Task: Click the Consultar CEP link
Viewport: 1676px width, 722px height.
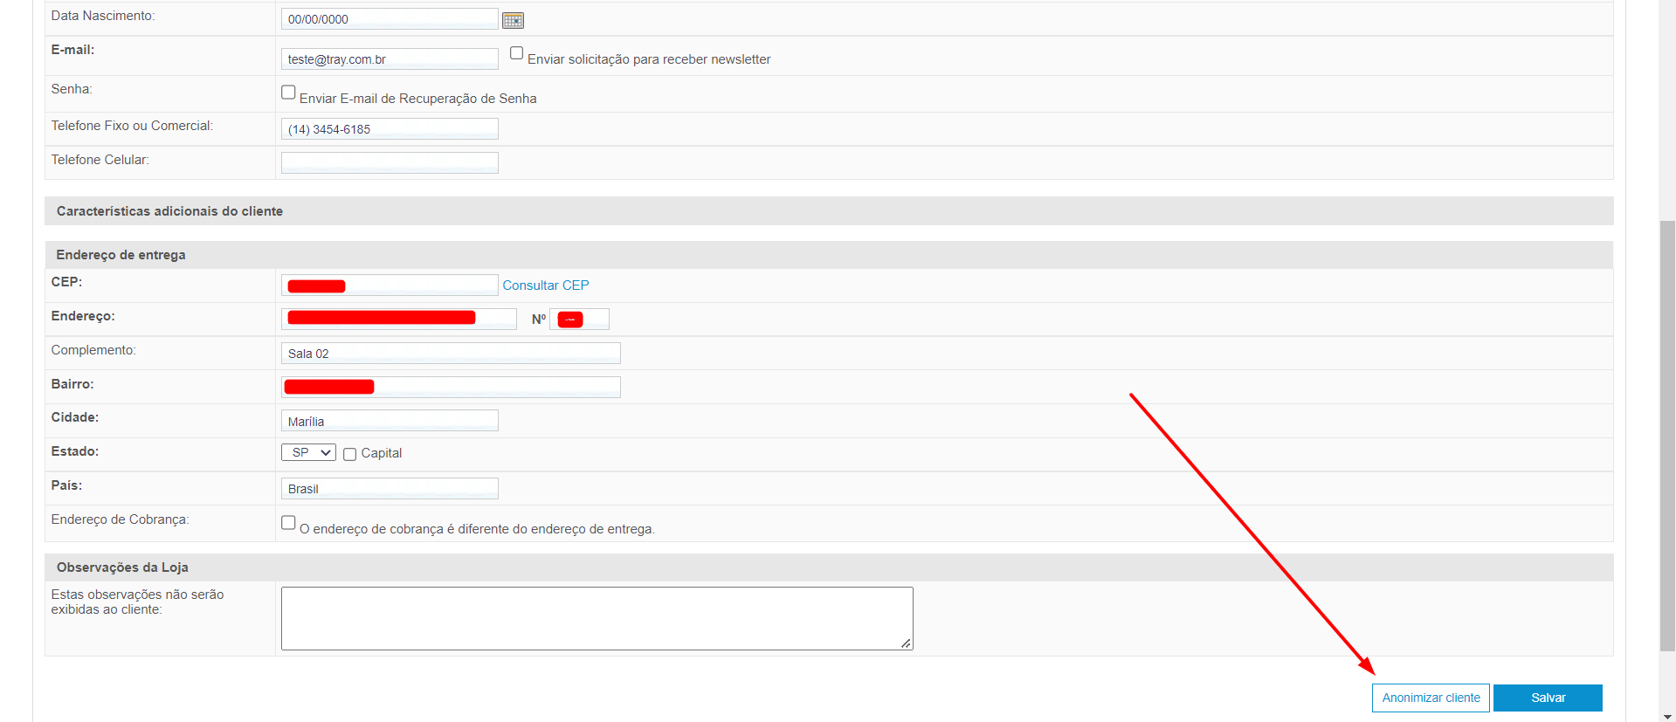Action: point(545,285)
